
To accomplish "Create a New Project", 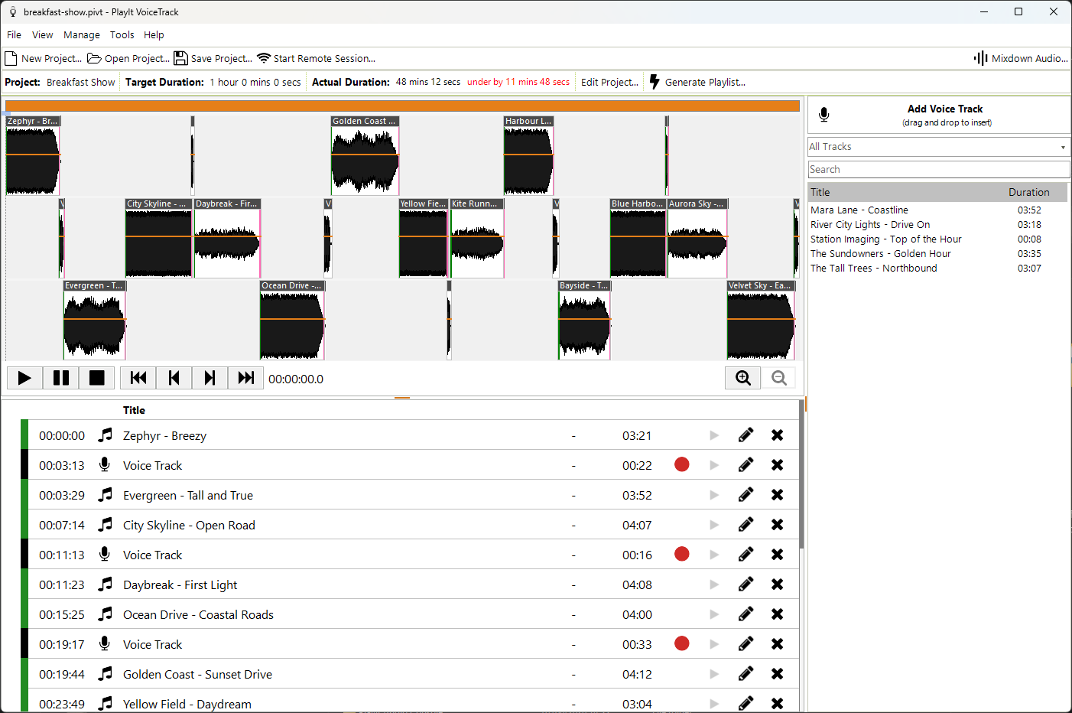I will tap(44, 58).
